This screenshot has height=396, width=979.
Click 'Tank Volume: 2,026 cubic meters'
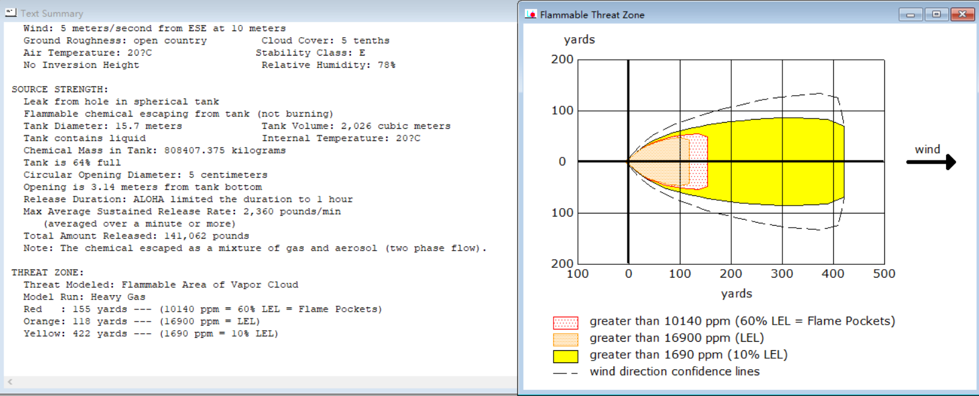(x=356, y=126)
